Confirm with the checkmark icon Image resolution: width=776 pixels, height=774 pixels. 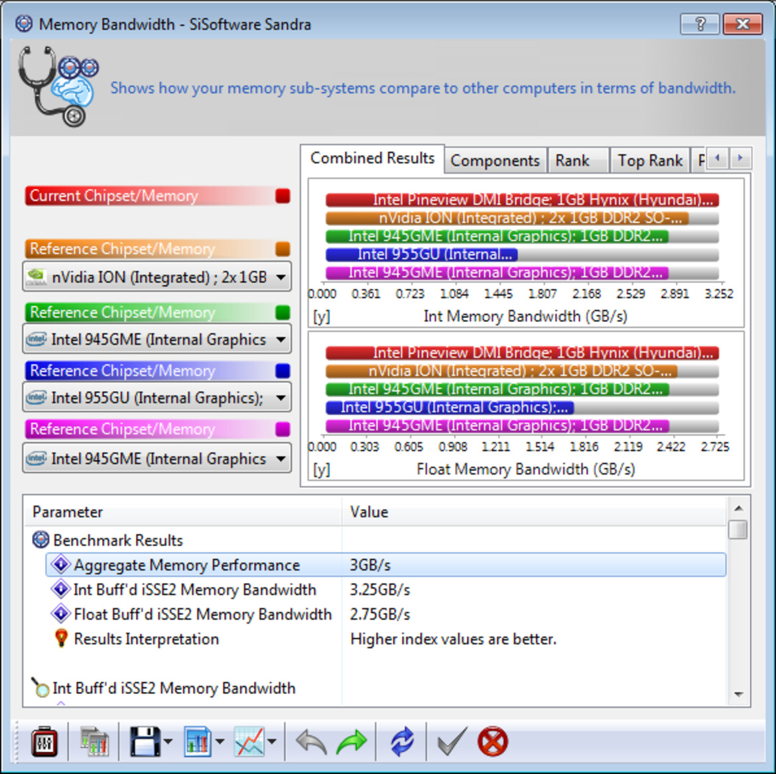tap(452, 742)
